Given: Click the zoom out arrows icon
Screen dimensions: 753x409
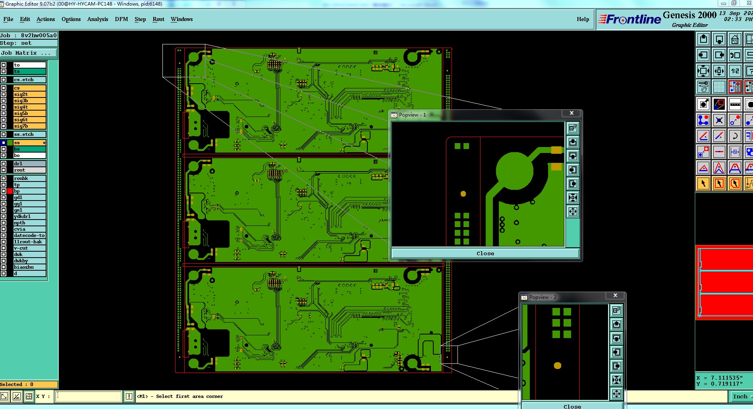Looking at the screenshot, I should pos(719,71).
